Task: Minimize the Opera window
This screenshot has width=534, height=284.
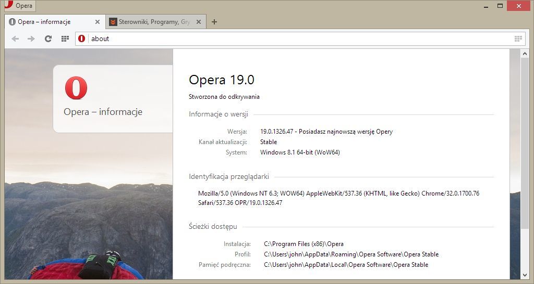Action: 486,6
